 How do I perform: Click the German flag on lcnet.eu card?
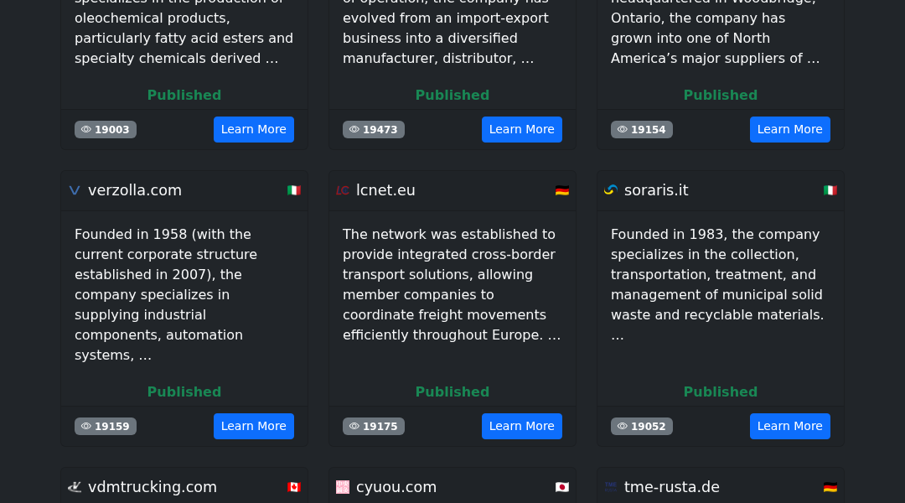coord(562,190)
